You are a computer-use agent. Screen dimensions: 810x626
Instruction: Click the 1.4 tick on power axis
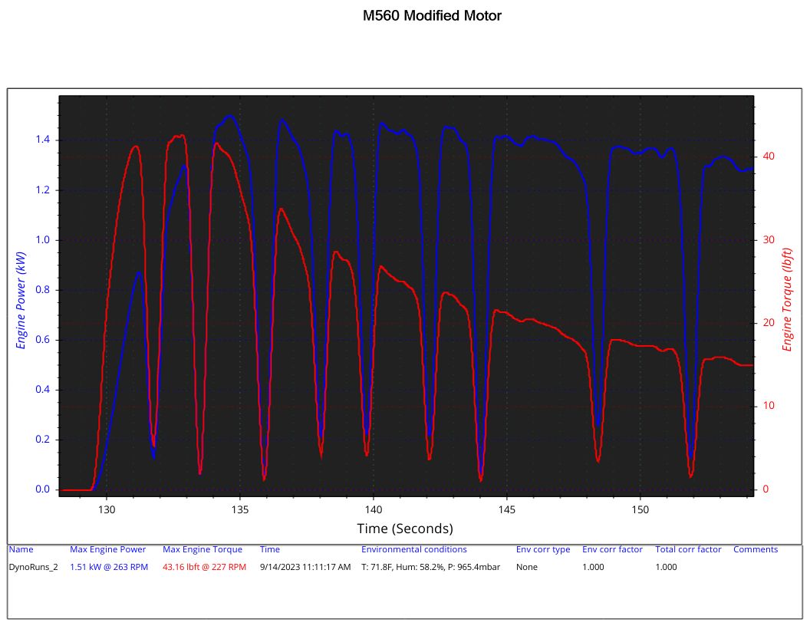point(42,140)
